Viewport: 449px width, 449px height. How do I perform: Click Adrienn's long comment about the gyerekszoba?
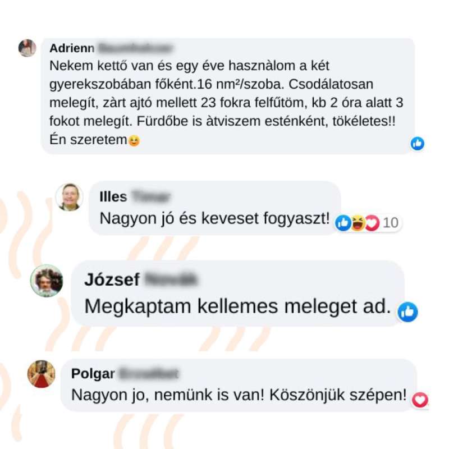coord(226,103)
